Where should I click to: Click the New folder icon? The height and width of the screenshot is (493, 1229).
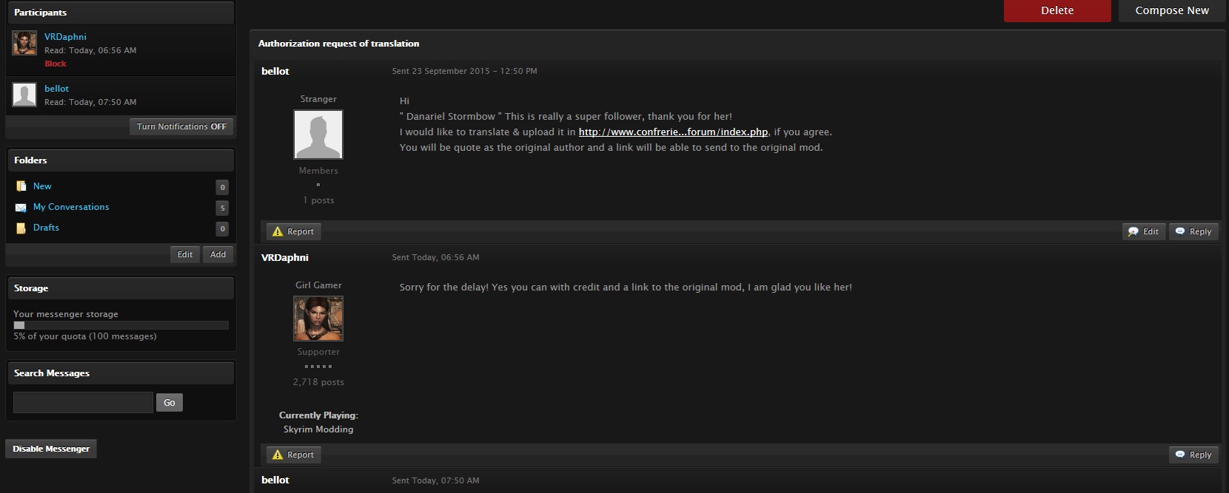[x=21, y=186]
